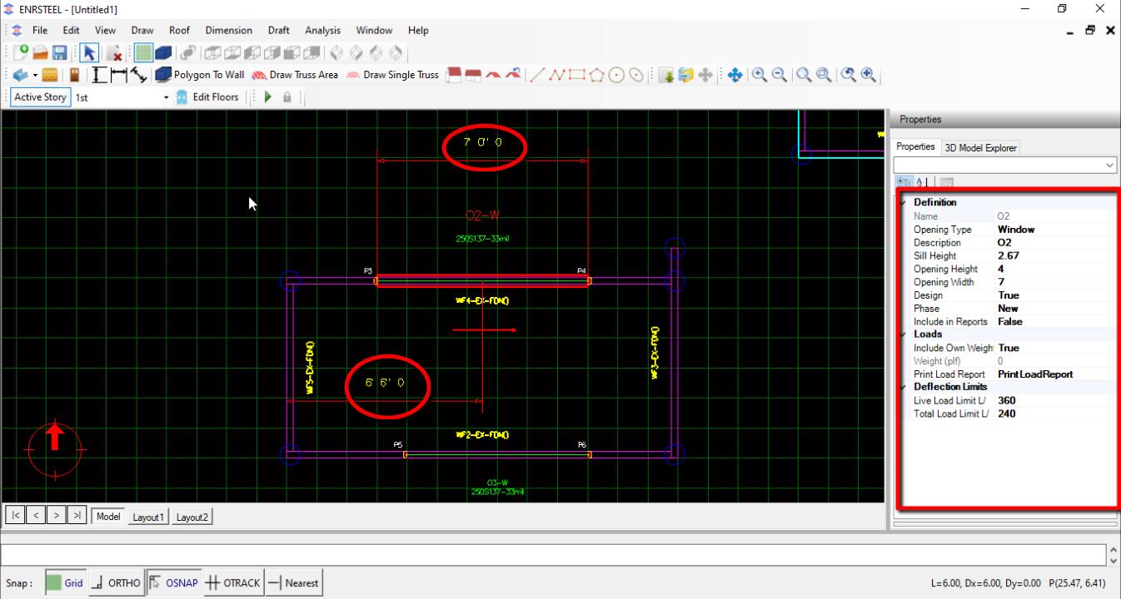Collapse the Definition property section
The height and width of the screenshot is (599, 1121).
pyautogui.click(x=902, y=202)
